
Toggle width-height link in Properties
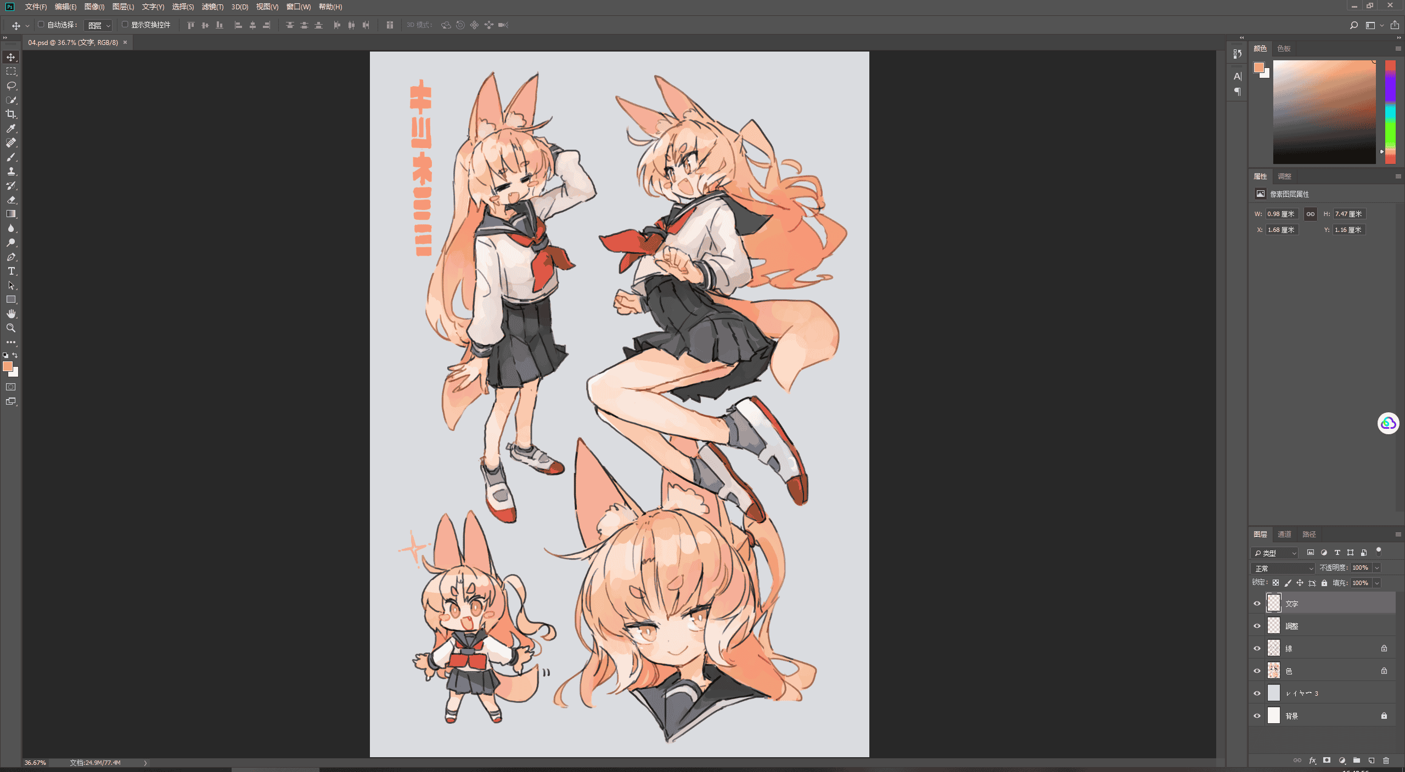1311,214
